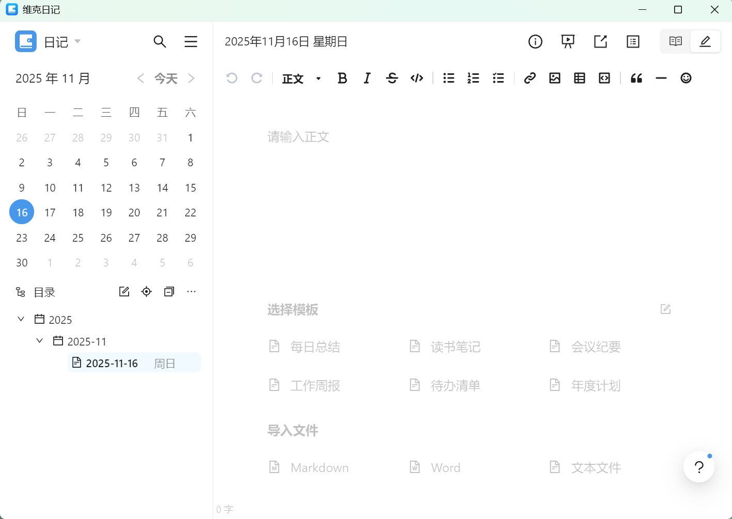Open the 日记 dropdown beside the app logo
This screenshot has width=732, height=519.
[x=76, y=41]
